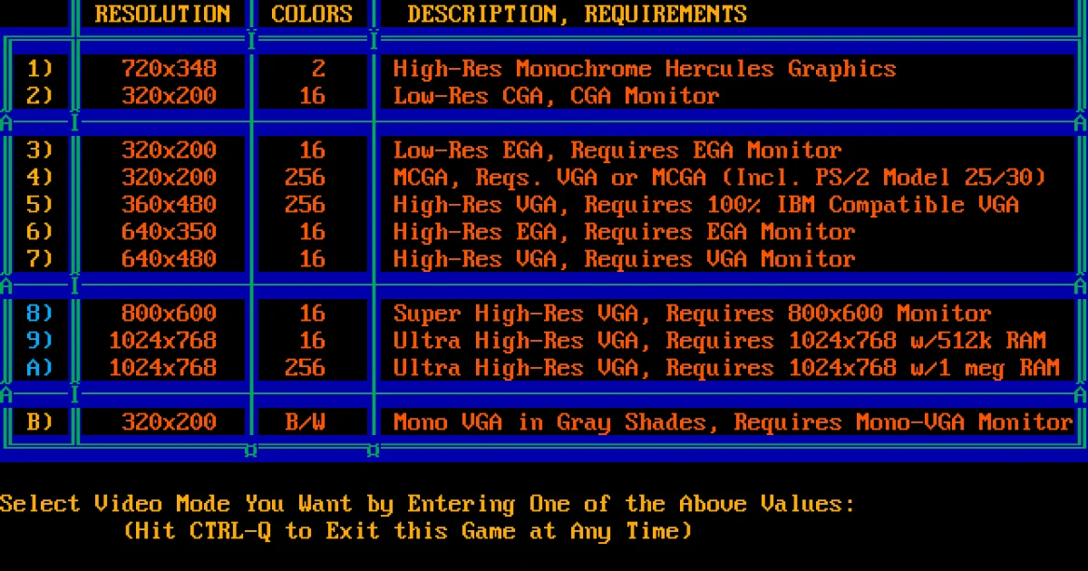Click the 256 colors value in row 5
The image size is (1088, 571).
[x=305, y=205]
